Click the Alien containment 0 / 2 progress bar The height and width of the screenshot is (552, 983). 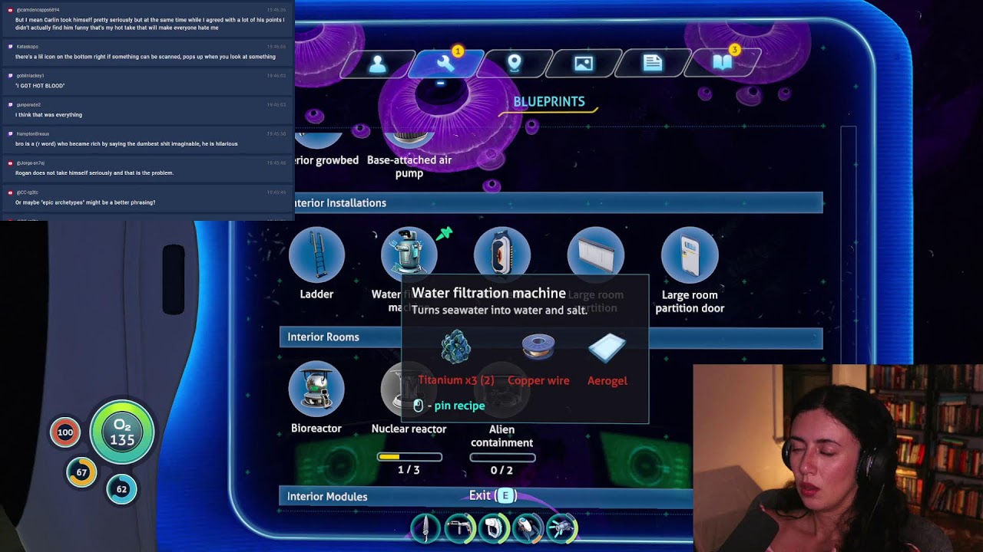click(x=502, y=458)
